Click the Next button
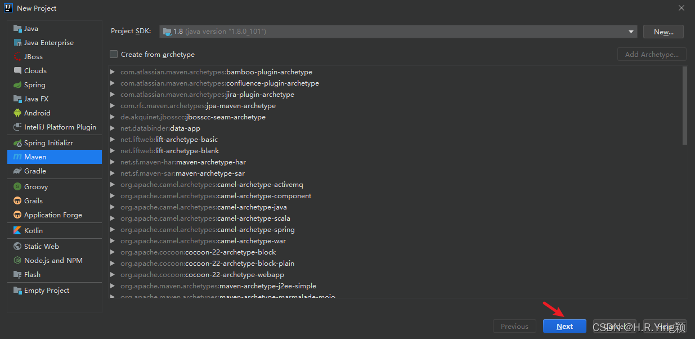 (x=564, y=327)
